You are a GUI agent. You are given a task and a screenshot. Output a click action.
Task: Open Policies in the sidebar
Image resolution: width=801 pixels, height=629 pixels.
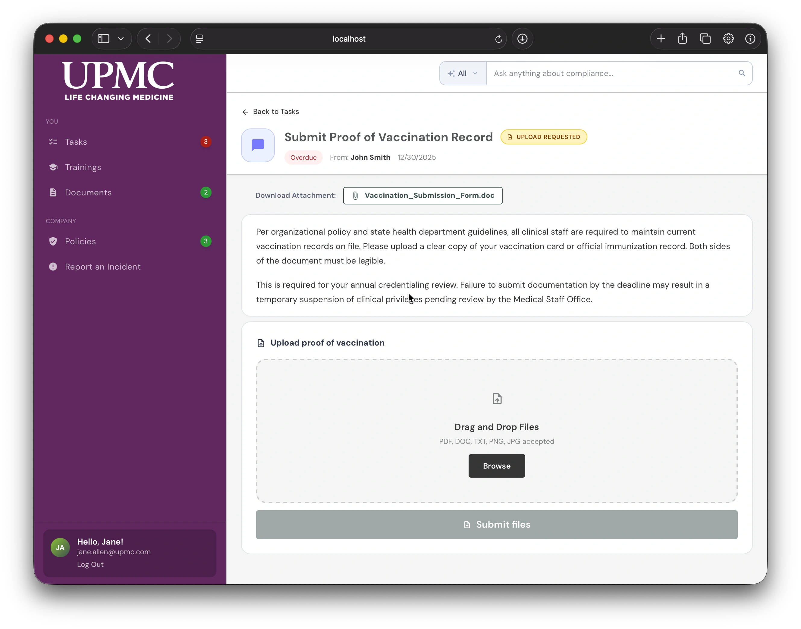[130, 241]
